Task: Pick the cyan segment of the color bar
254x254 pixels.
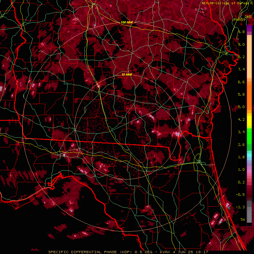Action: [249, 155]
